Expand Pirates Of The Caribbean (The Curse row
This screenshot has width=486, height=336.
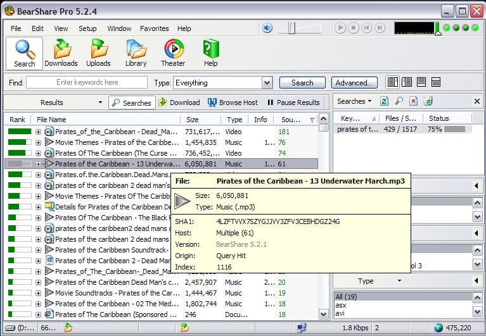38,154
